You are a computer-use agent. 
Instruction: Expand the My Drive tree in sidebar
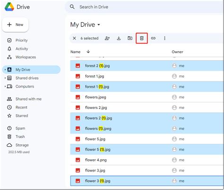[x=5, y=70]
